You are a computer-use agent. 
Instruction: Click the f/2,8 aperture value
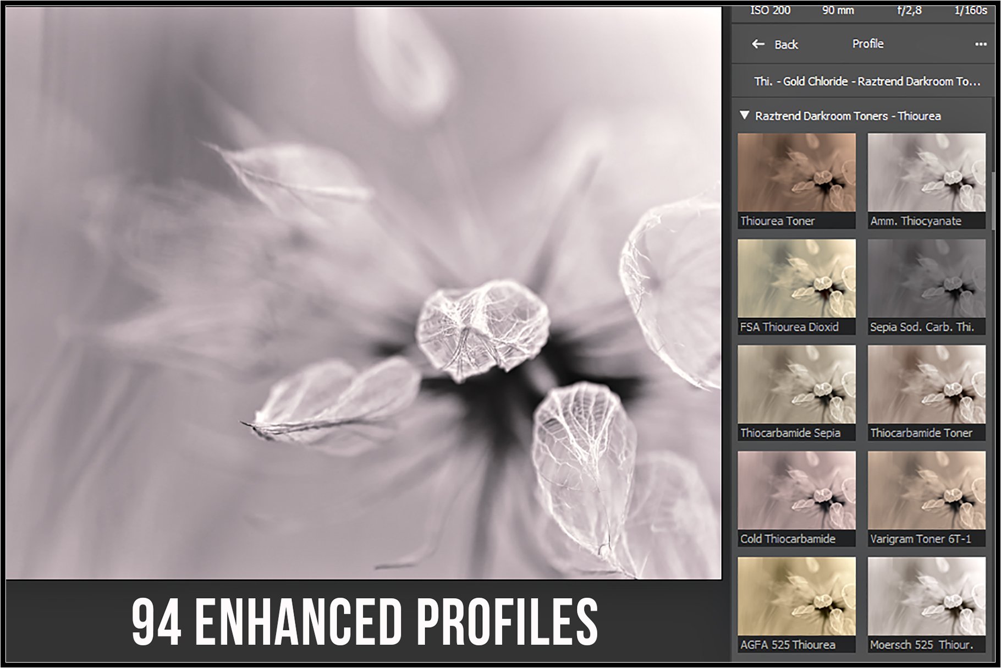click(910, 10)
